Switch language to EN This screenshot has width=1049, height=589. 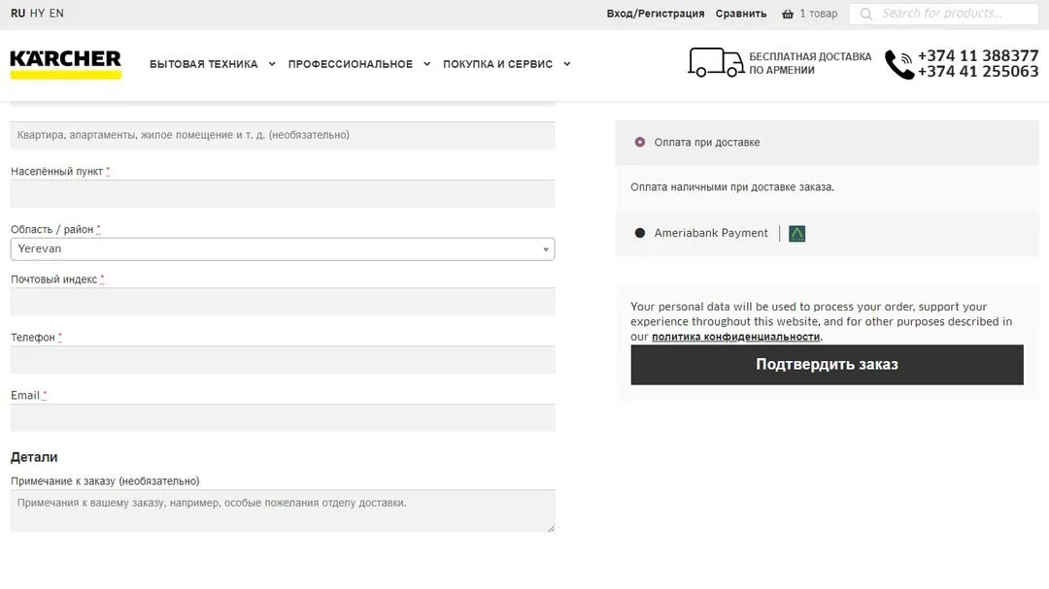point(56,14)
